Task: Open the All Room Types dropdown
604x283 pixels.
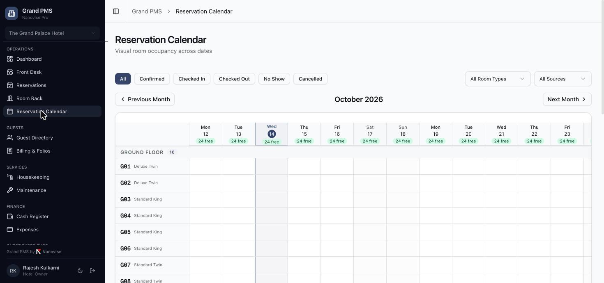Action: click(x=498, y=79)
